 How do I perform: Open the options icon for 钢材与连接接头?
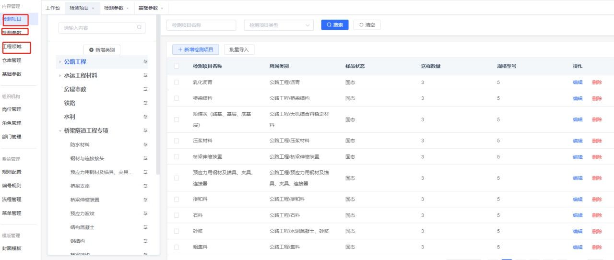145,158
